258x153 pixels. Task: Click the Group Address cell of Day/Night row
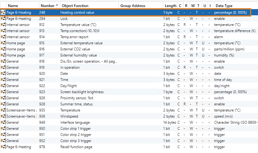coord(140,86)
